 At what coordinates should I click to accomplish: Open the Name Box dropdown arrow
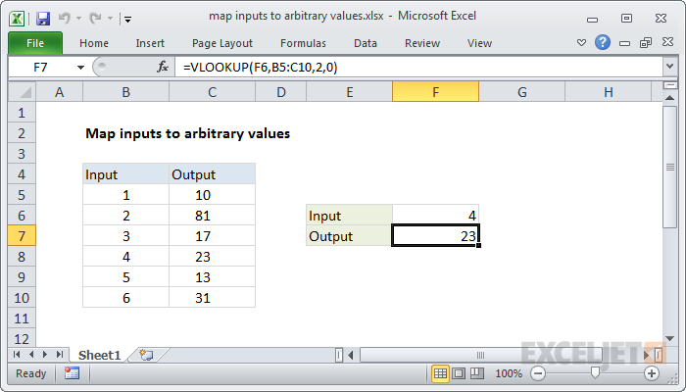pos(78,66)
